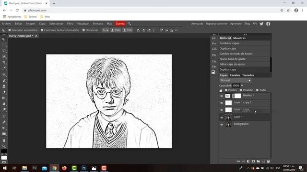Open the image panel icon in side strip
Screen dimensions: 307x172
pos(213,72)
